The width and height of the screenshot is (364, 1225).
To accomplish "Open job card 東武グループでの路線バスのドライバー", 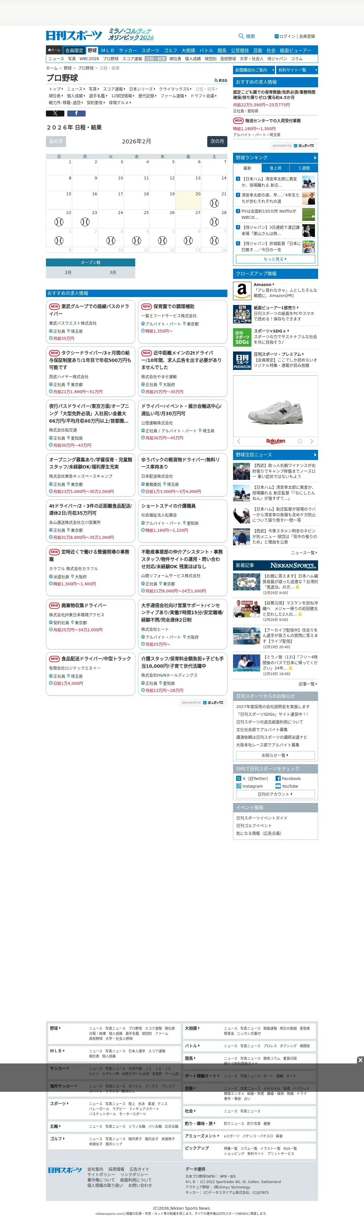I will click(90, 321).
